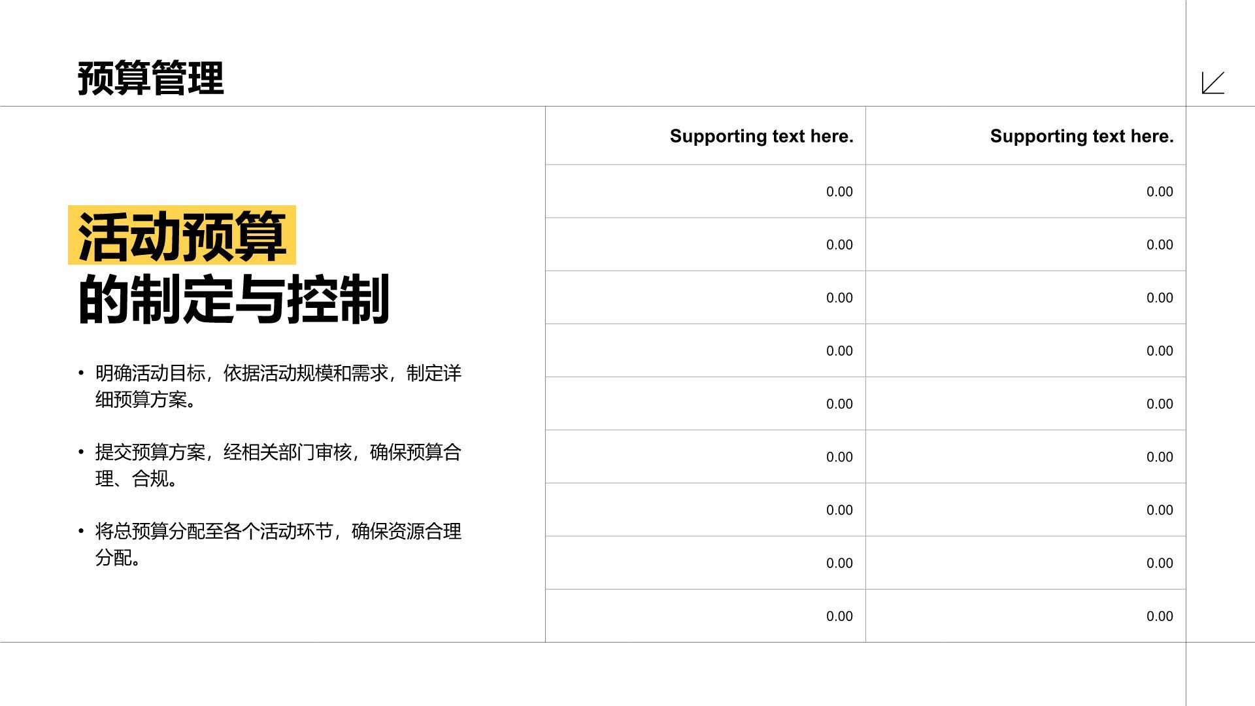Click the left Supporting text here header

tap(760, 137)
